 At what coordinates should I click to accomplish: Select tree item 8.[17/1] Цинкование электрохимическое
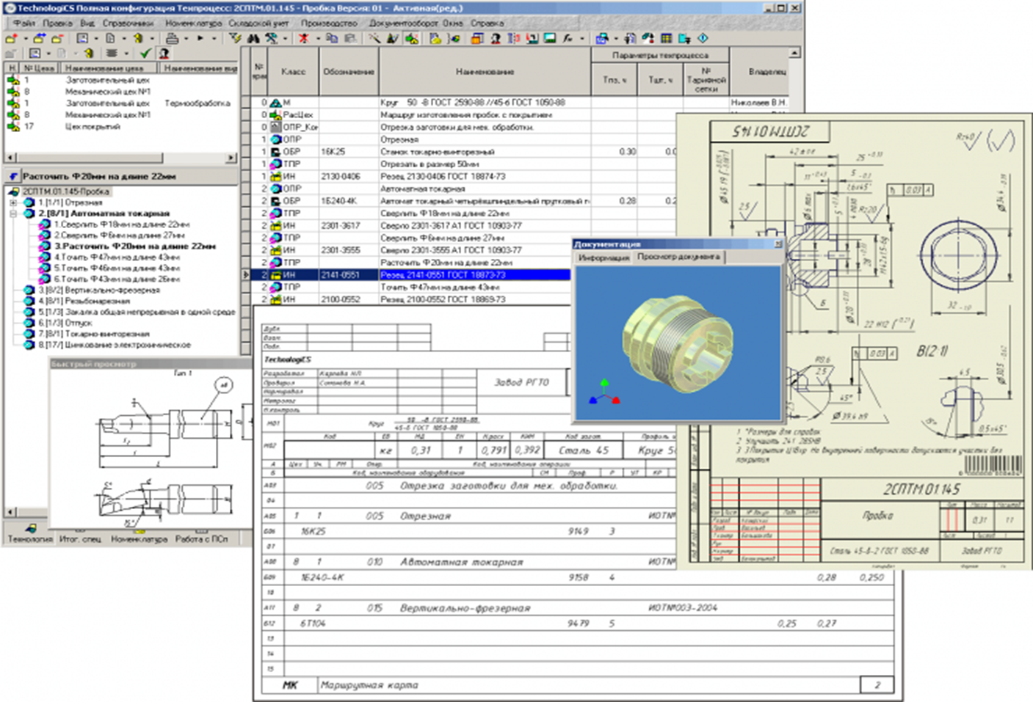pyautogui.click(x=114, y=345)
